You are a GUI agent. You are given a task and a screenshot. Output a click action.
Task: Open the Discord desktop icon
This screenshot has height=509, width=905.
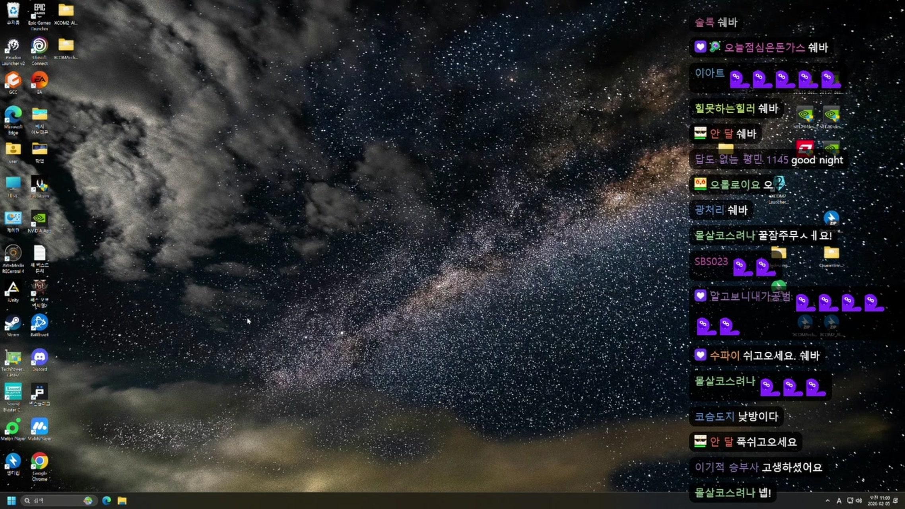(39, 357)
